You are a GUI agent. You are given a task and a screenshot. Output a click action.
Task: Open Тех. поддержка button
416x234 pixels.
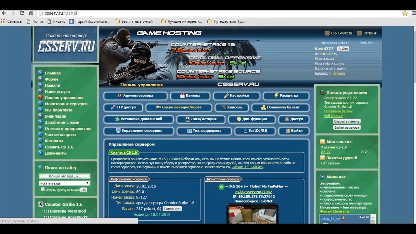[x=204, y=131]
